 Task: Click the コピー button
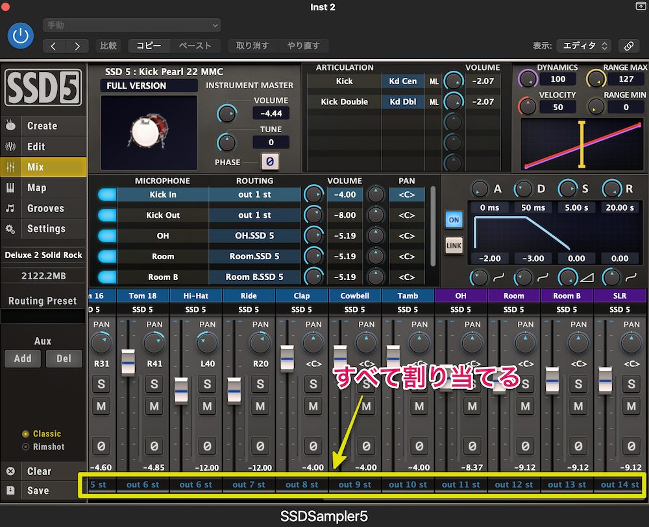tap(149, 46)
